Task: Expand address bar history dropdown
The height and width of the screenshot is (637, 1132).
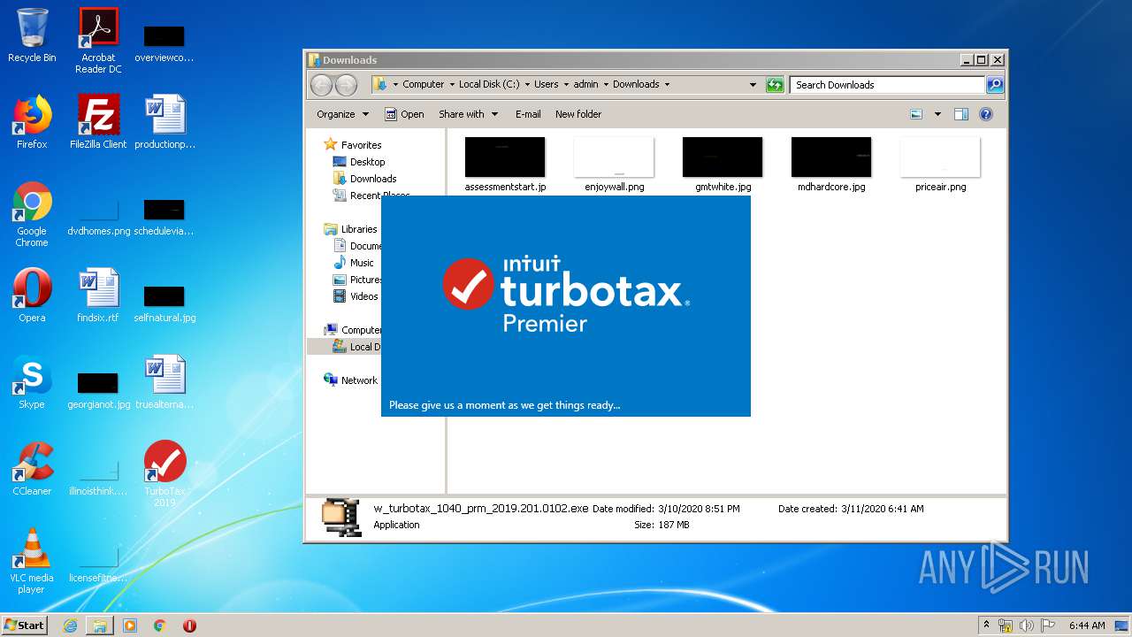Action: click(753, 85)
